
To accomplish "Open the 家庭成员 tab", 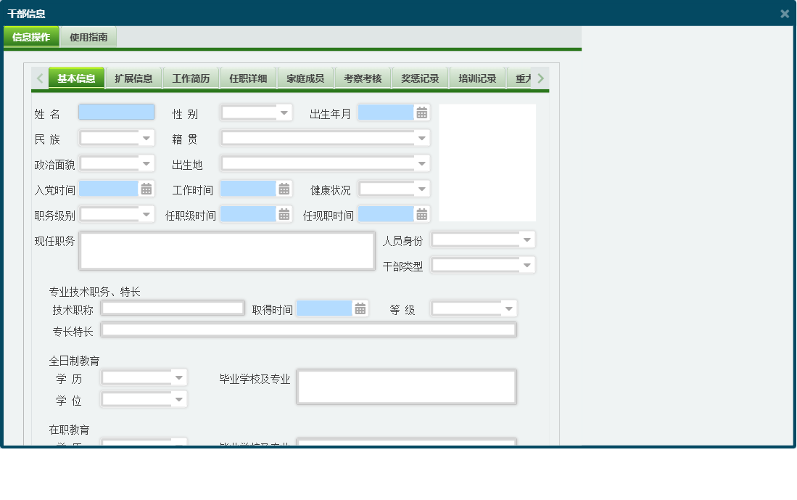I will pyautogui.click(x=305, y=78).
